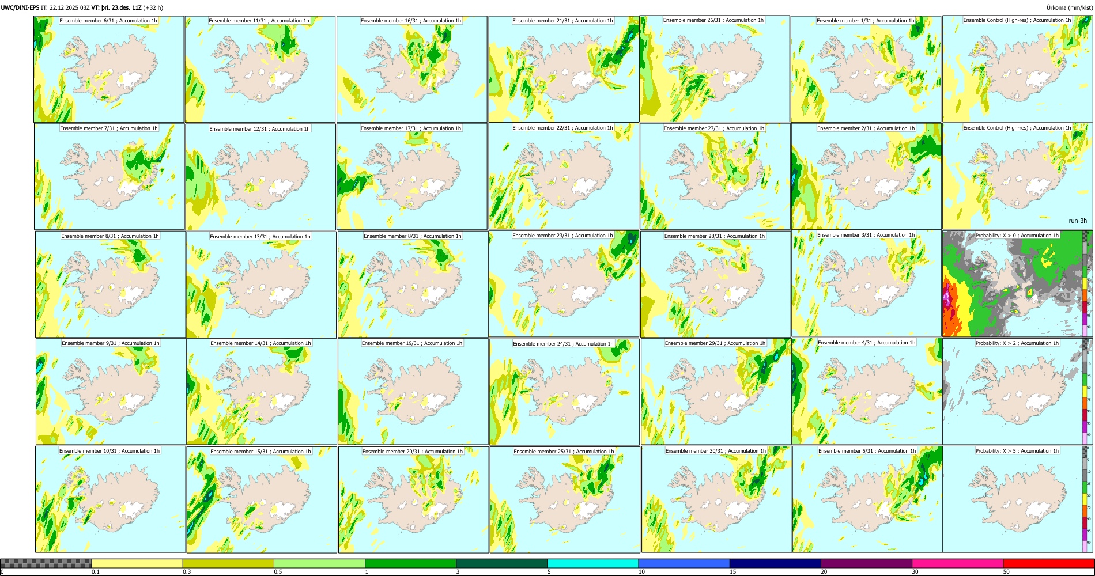View the Ensemble member 21/31 map panel

pos(564,69)
